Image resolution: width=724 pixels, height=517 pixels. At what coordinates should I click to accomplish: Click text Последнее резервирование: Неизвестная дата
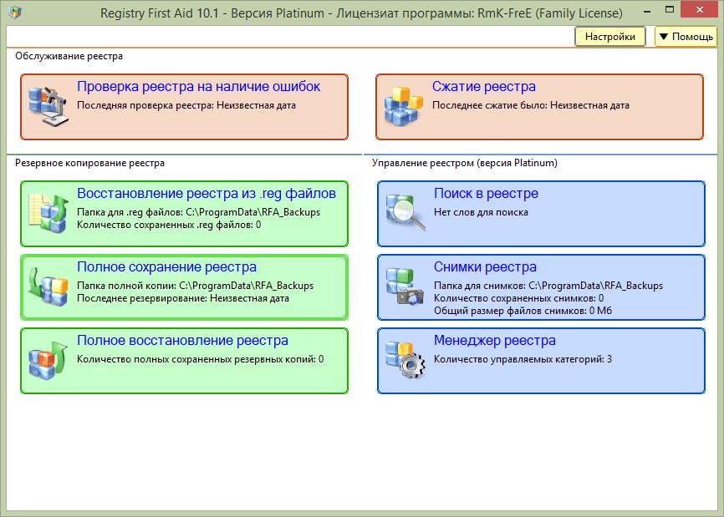[183, 298]
